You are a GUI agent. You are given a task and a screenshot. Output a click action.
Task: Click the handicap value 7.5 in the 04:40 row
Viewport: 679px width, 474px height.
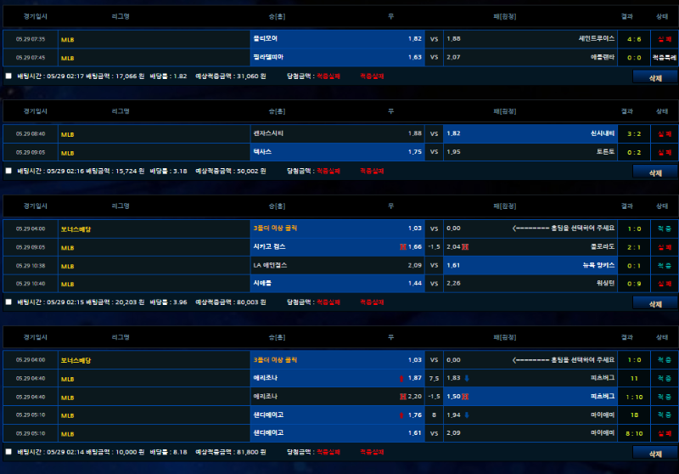click(x=434, y=378)
